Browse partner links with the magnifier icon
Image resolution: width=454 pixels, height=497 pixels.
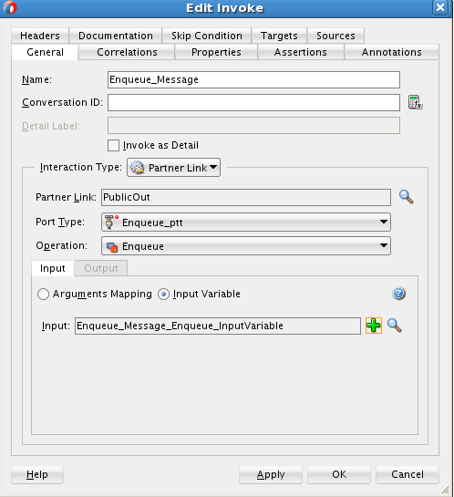[x=407, y=197]
